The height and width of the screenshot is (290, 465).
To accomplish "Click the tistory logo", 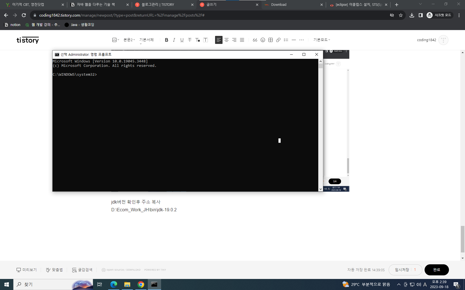I will (28, 40).
